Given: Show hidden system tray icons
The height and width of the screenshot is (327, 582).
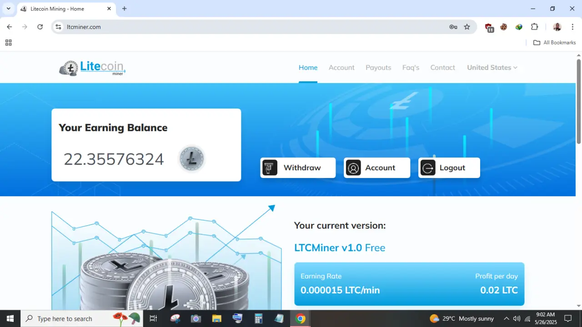Looking at the screenshot, I should [x=507, y=318].
